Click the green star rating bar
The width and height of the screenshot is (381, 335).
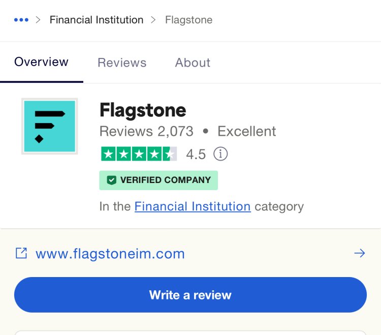pos(139,154)
